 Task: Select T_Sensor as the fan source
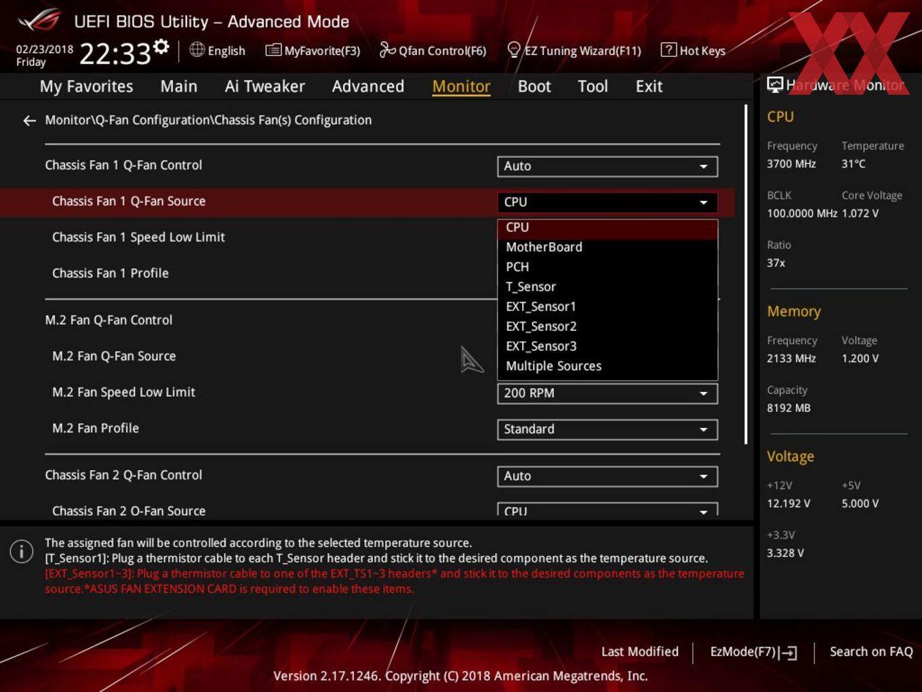(x=607, y=287)
